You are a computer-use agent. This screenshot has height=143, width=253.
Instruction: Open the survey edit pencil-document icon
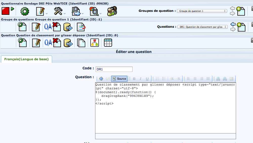click(x=40, y=11)
